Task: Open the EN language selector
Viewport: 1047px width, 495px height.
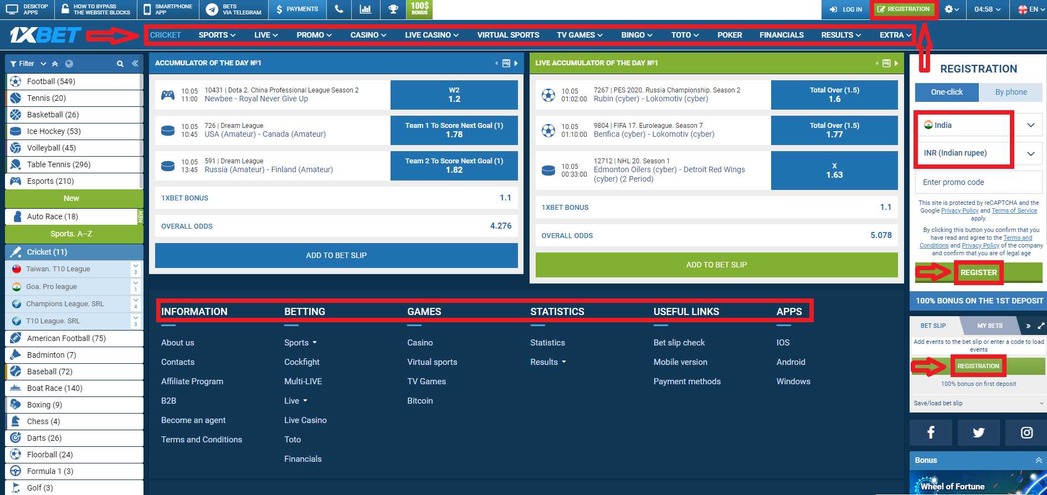Action: coord(1031,9)
